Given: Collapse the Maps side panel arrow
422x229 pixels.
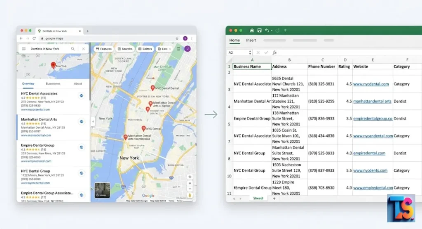Looking at the screenshot, I should pos(93,121).
